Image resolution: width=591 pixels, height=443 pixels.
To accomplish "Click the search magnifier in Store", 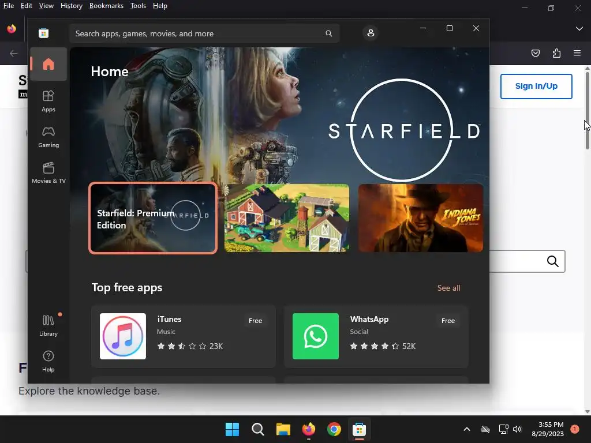I will [328, 33].
